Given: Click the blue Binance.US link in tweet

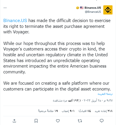Looking at the screenshot, I should tap(15, 21).
